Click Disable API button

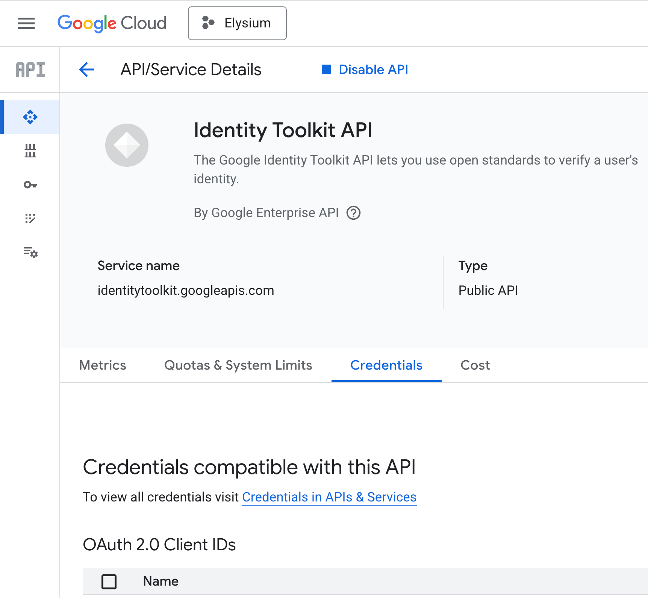coord(365,69)
